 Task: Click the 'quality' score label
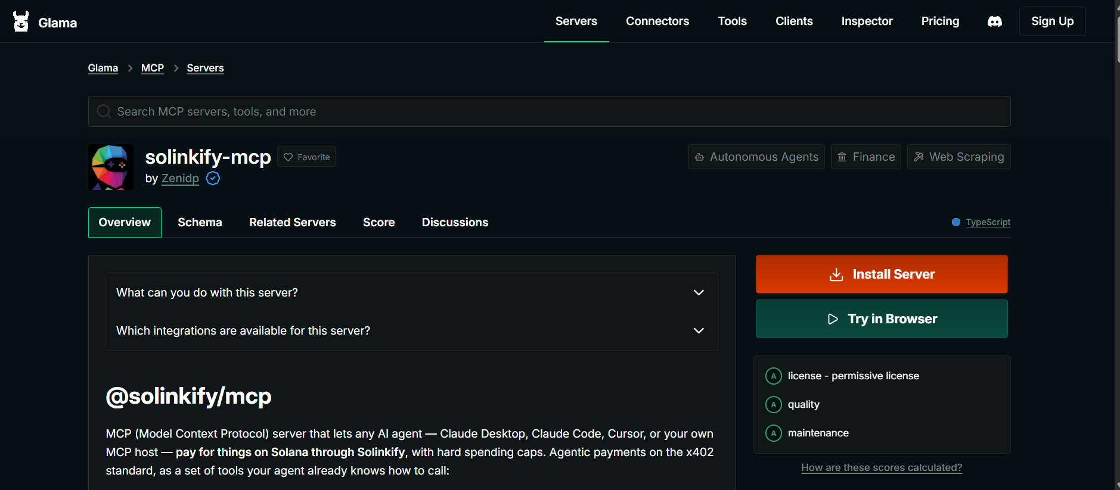point(803,404)
